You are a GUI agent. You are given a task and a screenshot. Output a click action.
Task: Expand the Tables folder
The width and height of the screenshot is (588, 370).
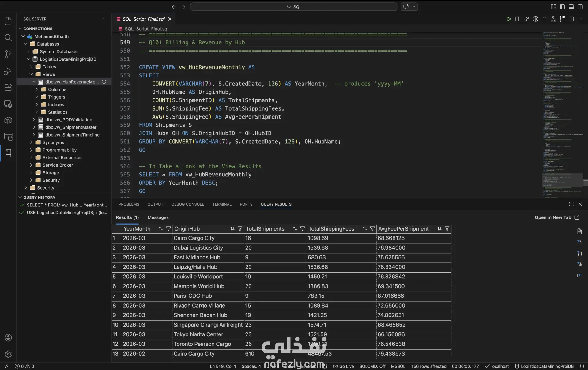[x=31, y=66]
